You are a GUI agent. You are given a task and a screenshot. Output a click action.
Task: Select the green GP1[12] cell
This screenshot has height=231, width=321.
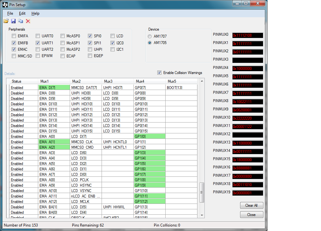pos(150,201)
